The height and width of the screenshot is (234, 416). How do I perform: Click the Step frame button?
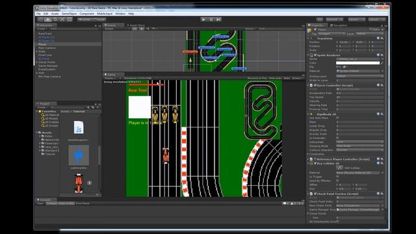point(218,19)
